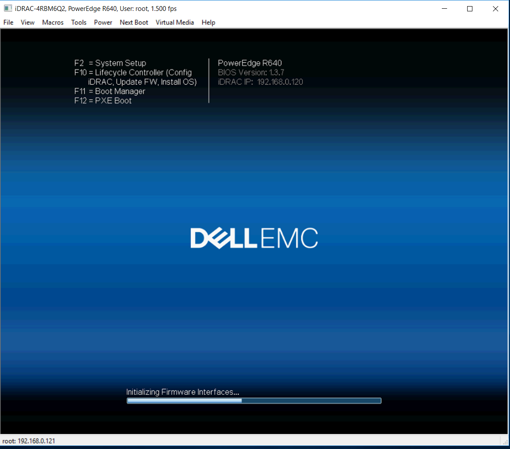
Task: Click the F11 Boot Manager prompt text
Action: [110, 91]
